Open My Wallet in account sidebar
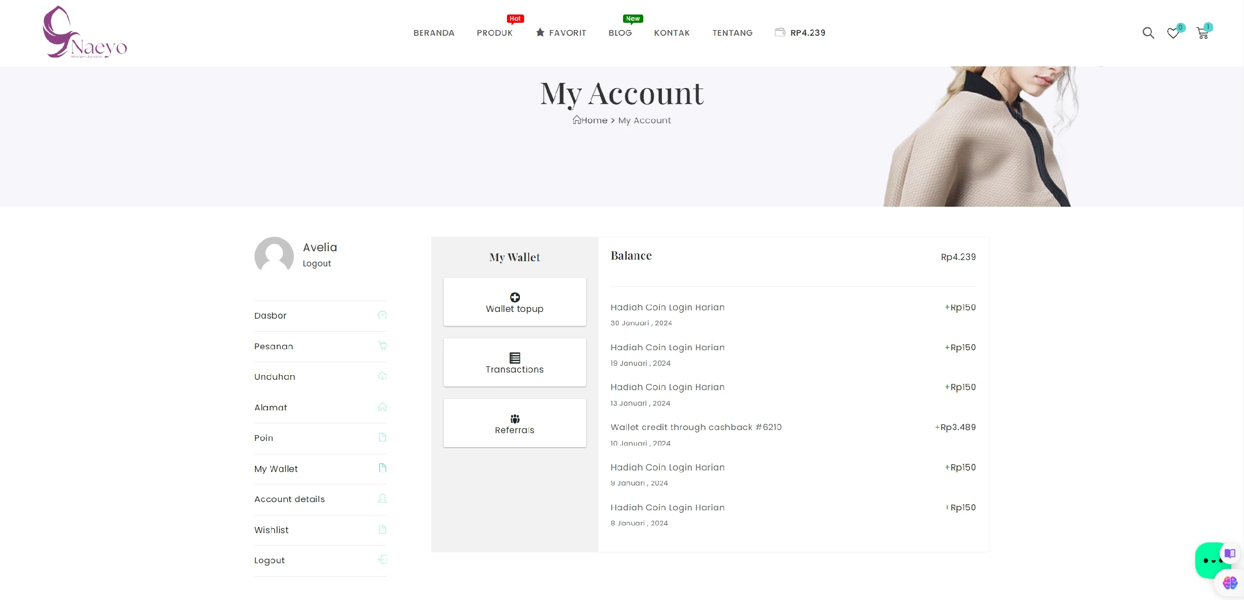The width and height of the screenshot is (1244, 600). coord(320,469)
